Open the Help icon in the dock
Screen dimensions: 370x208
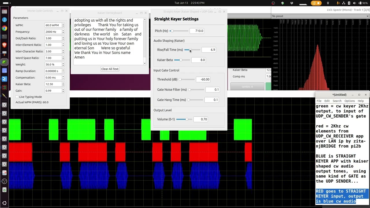coord(4,20)
